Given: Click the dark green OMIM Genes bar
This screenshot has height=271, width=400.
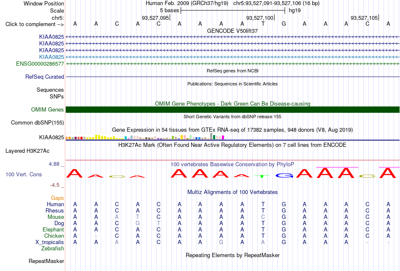Looking at the screenshot, I should click(x=233, y=110).
